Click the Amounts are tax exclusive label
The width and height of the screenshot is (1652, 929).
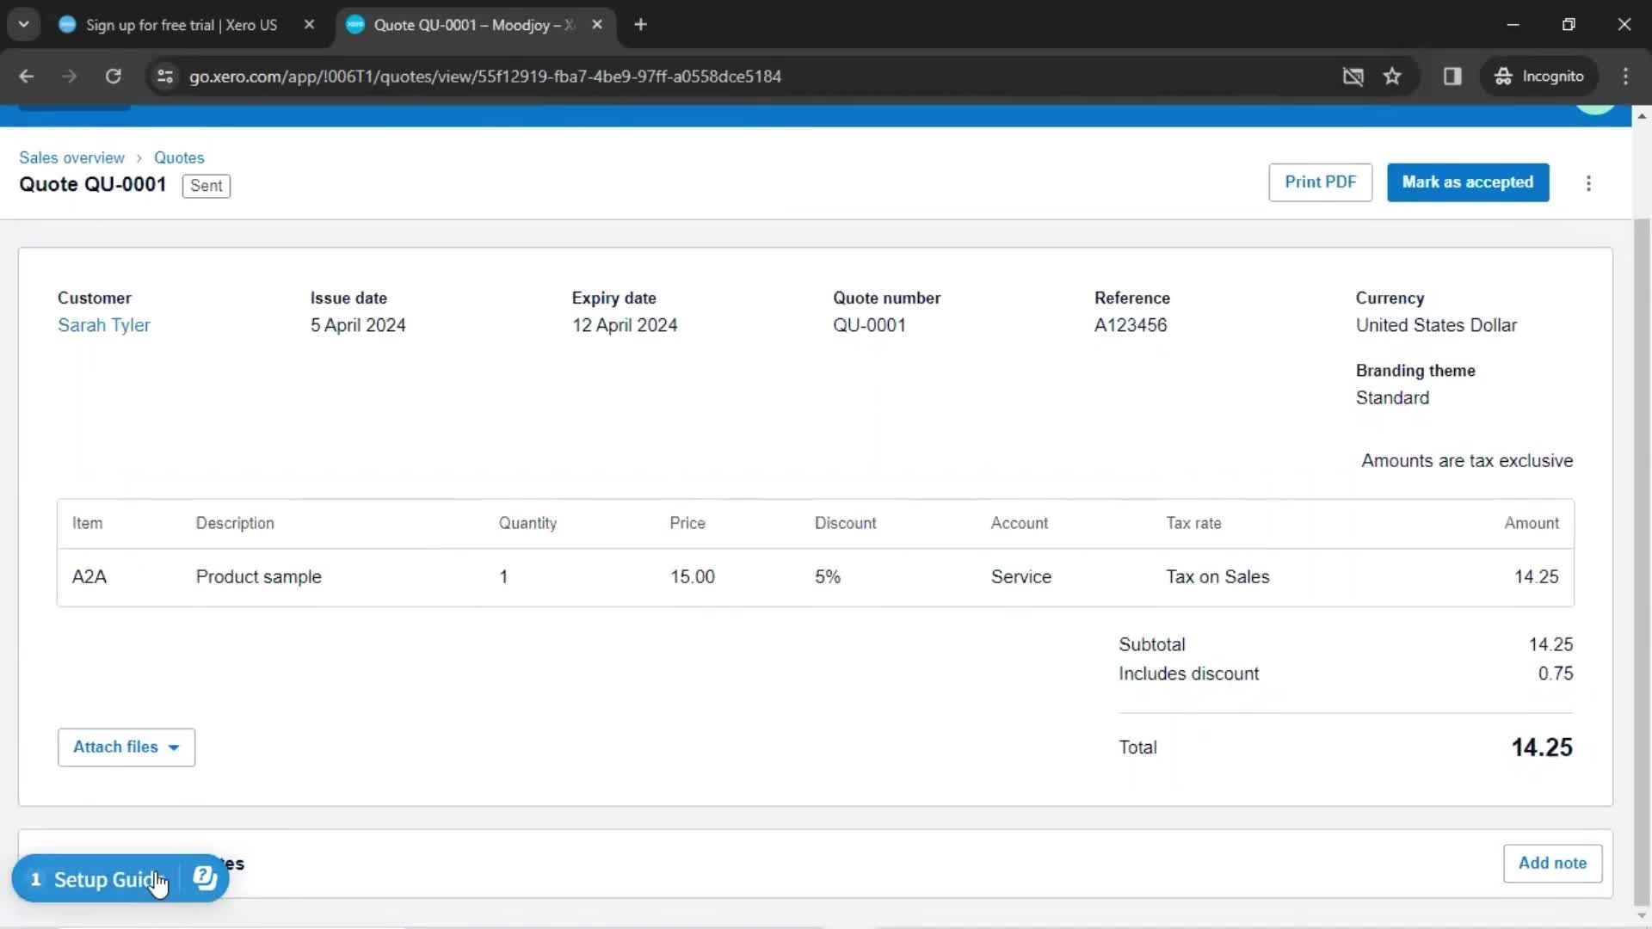1467,461
